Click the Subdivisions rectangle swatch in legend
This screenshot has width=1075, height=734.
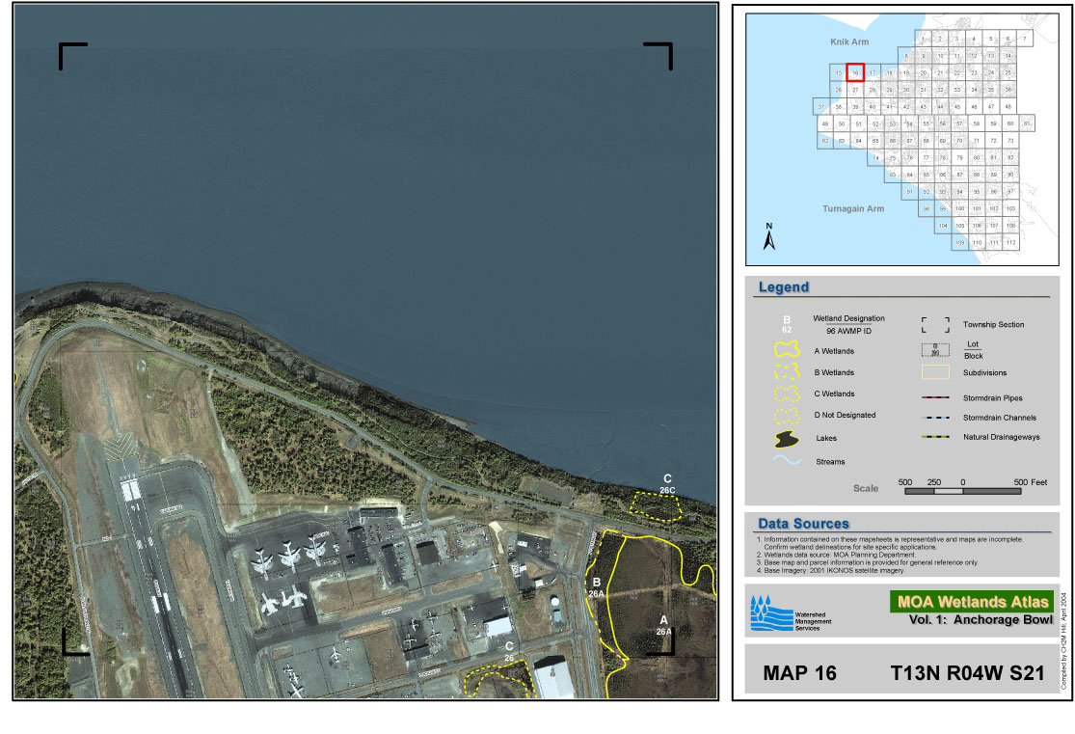pyautogui.click(x=935, y=372)
